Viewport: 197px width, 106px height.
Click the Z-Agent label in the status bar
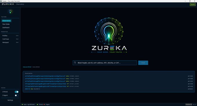pos(48,105)
